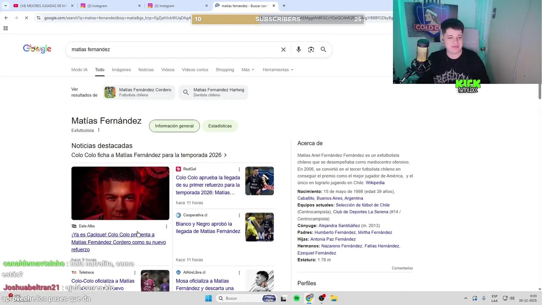
Task: Click the Cooperativa.cl article thumbnail
Action: coord(260,227)
